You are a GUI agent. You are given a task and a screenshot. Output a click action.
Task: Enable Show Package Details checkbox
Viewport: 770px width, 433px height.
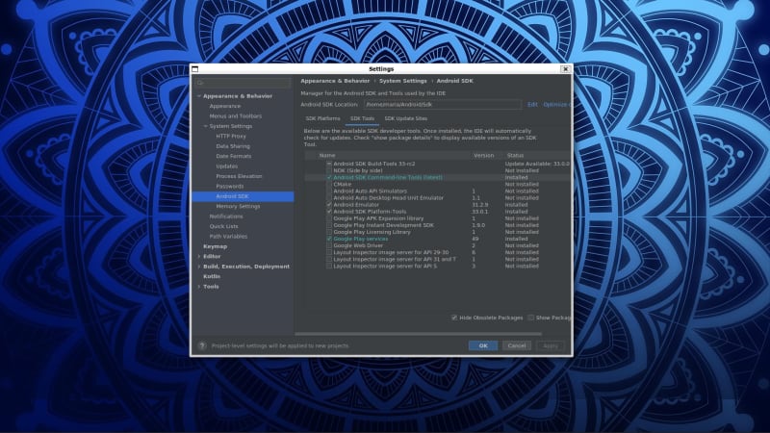point(531,318)
